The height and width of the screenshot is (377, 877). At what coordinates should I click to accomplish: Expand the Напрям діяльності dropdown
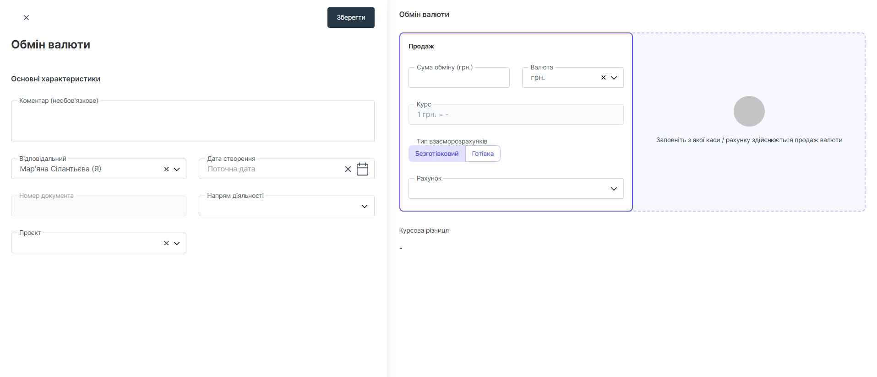tap(364, 206)
